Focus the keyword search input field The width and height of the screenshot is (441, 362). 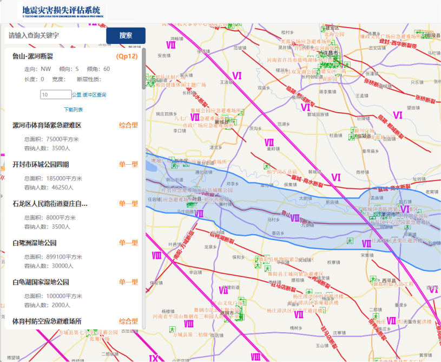tap(55, 35)
